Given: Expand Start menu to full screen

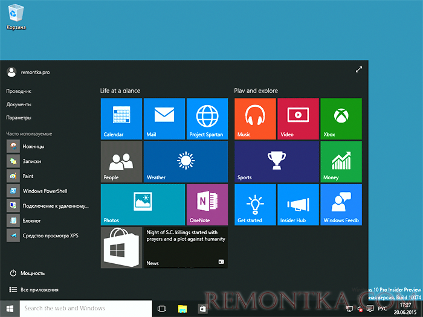Looking at the screenshot, I should point(358,69).
